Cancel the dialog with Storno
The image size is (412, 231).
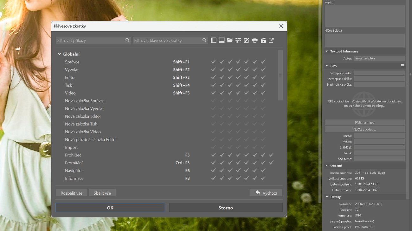tap(226, 208)
